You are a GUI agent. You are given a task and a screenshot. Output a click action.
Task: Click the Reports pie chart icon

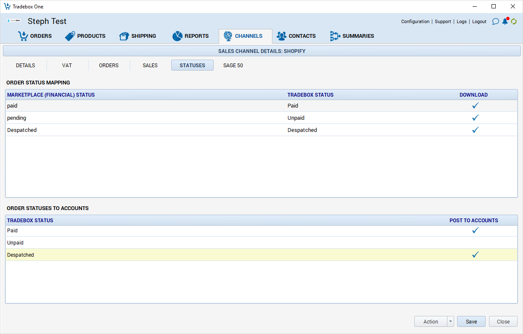177,36
